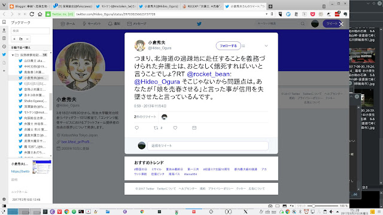This screenshot has width=383, height=215.
Task: Click the Twitter search magnifier icon
Action: click(x=303, y=24)
